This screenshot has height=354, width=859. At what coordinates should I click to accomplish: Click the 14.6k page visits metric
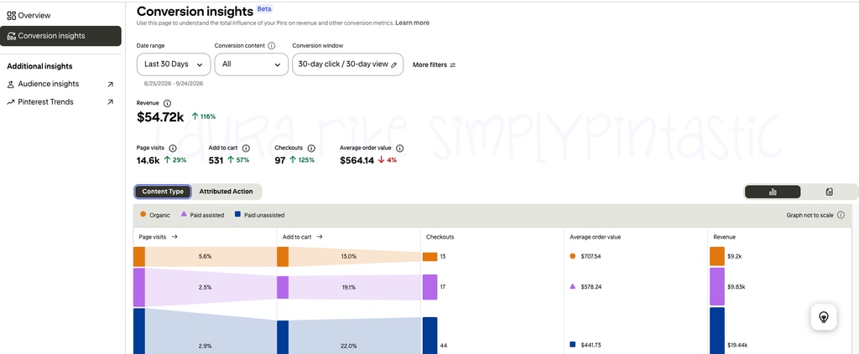pos(148,161)
